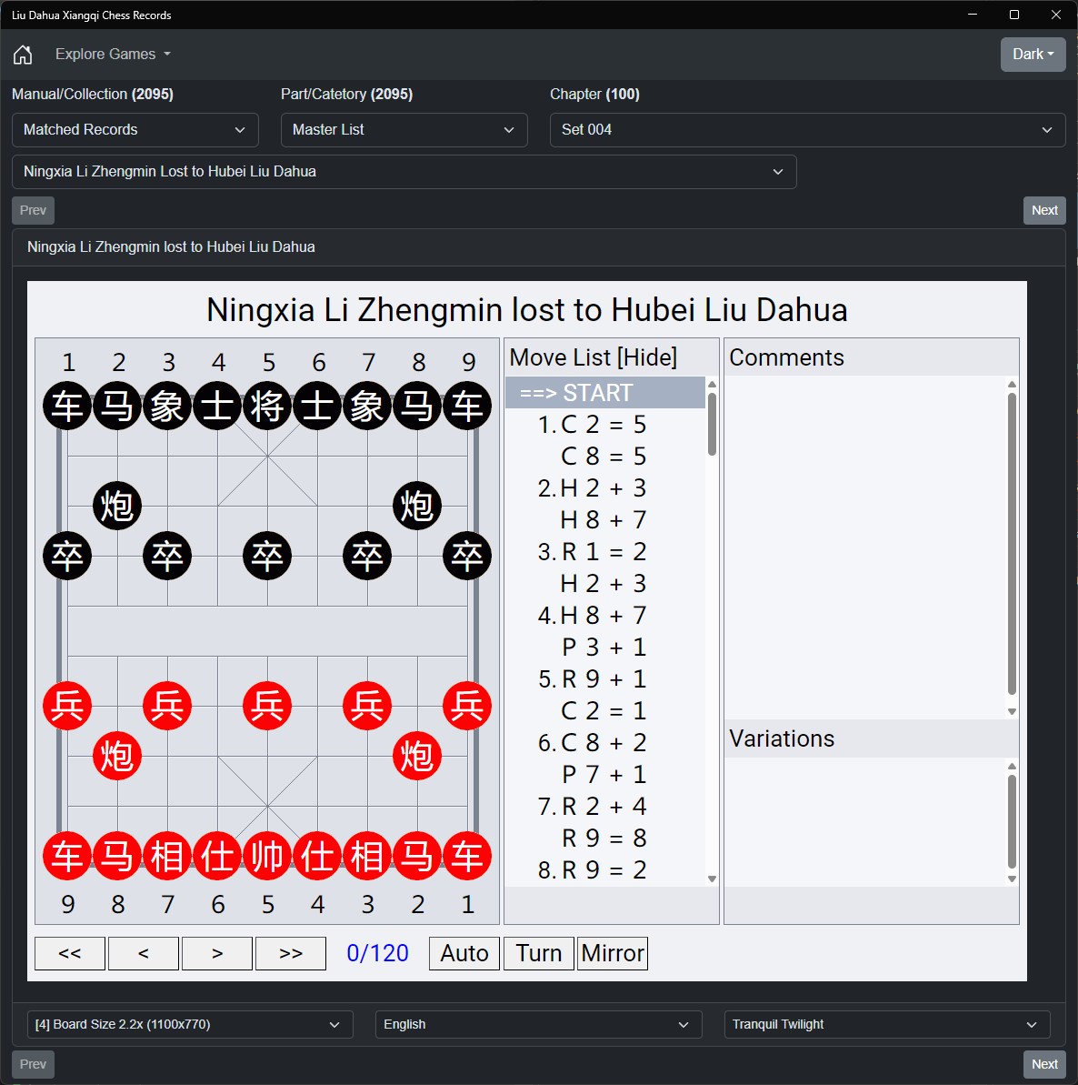Advance one move with > button

(x=217, y=953)
